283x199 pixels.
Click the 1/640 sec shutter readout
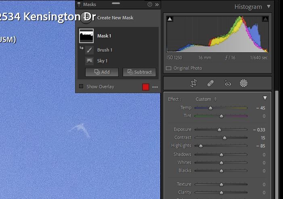coord(259,58)
